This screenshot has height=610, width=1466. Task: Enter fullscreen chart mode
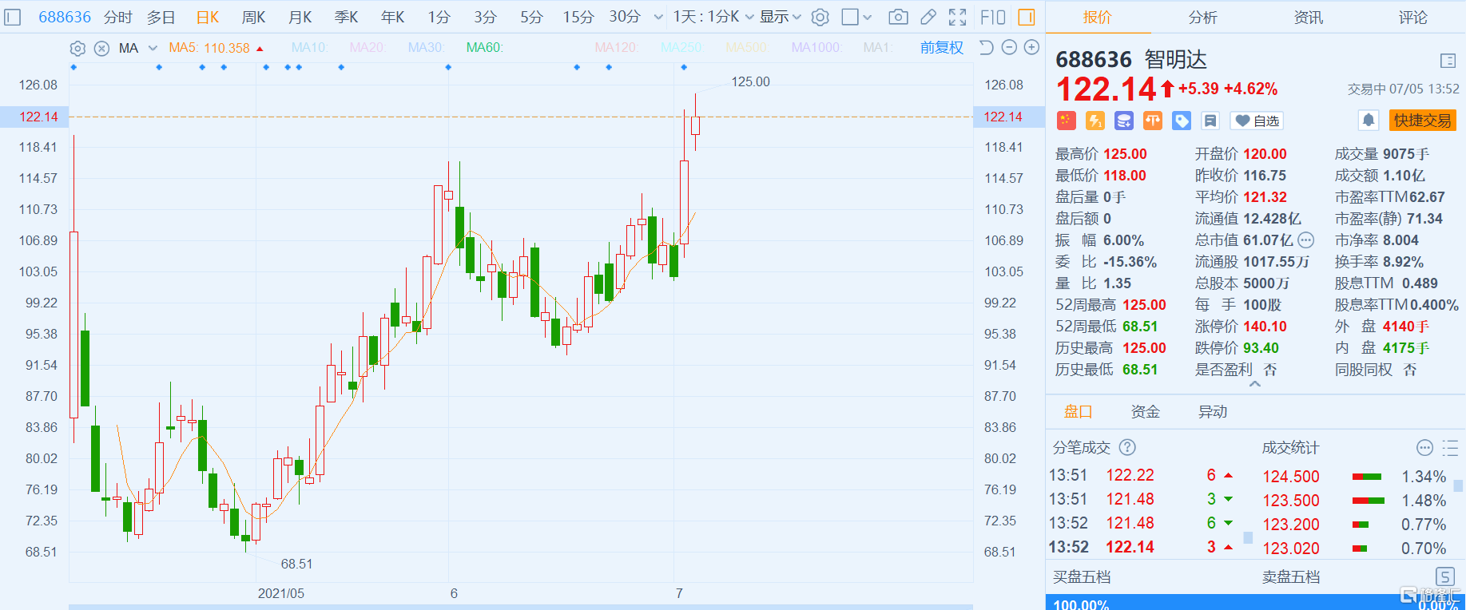pos(957,17)
